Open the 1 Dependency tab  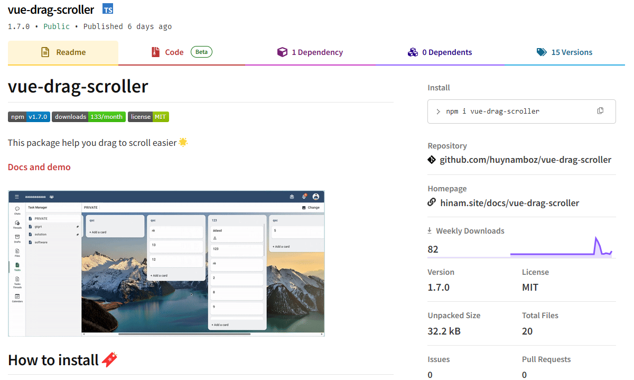[310, 52]
